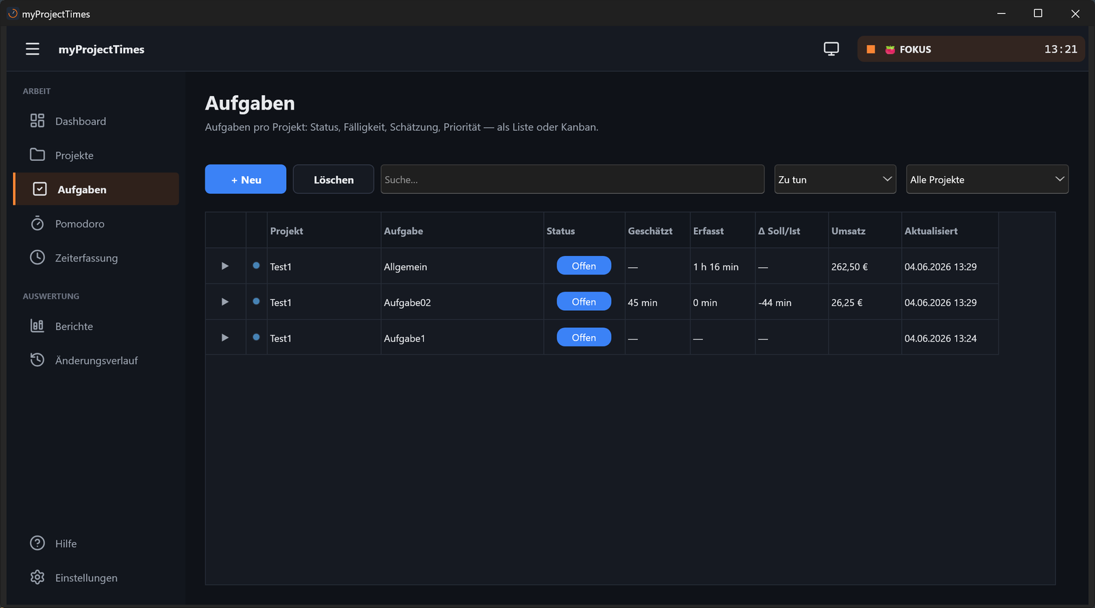Click the Offen status badge for Aufgabe1
This screenshot has height=608, width=1095.
coord(584,338)
